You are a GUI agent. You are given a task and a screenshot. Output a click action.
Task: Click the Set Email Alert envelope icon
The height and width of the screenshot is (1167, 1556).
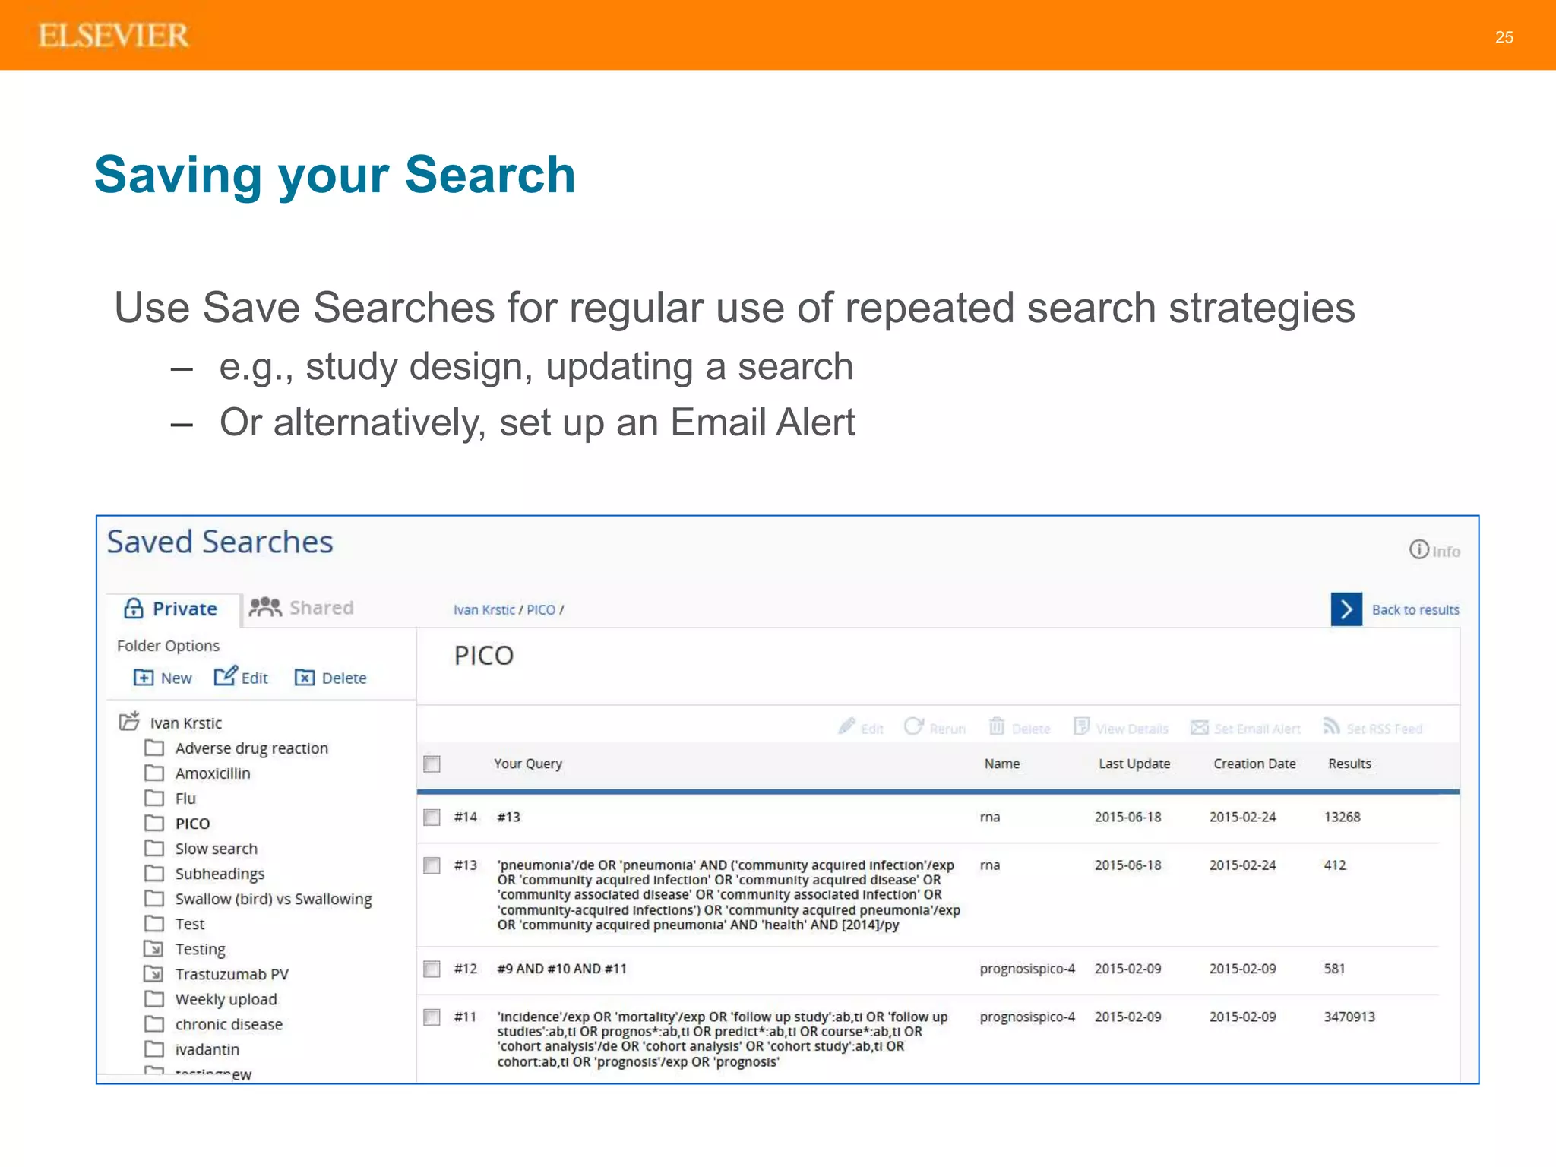coord(1199,727)
